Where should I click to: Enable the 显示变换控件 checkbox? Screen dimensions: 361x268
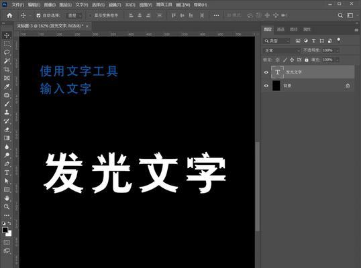pyautogui.click(x=90, y=15)
